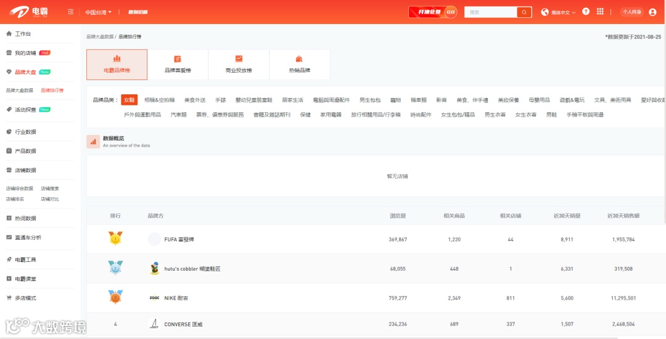Click the CONVERSE brand logo thumbnail
This screenshot has height=339, width=666.
coord(155,324)
